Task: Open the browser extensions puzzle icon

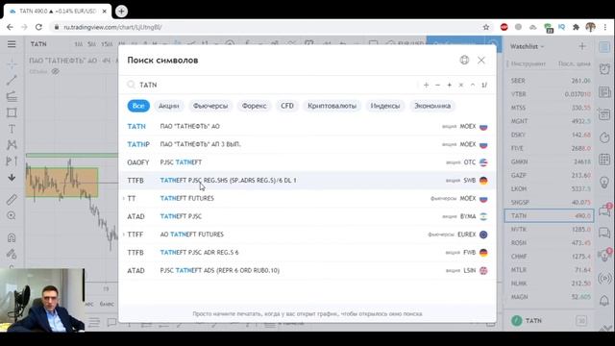Action: coord(576,27)
